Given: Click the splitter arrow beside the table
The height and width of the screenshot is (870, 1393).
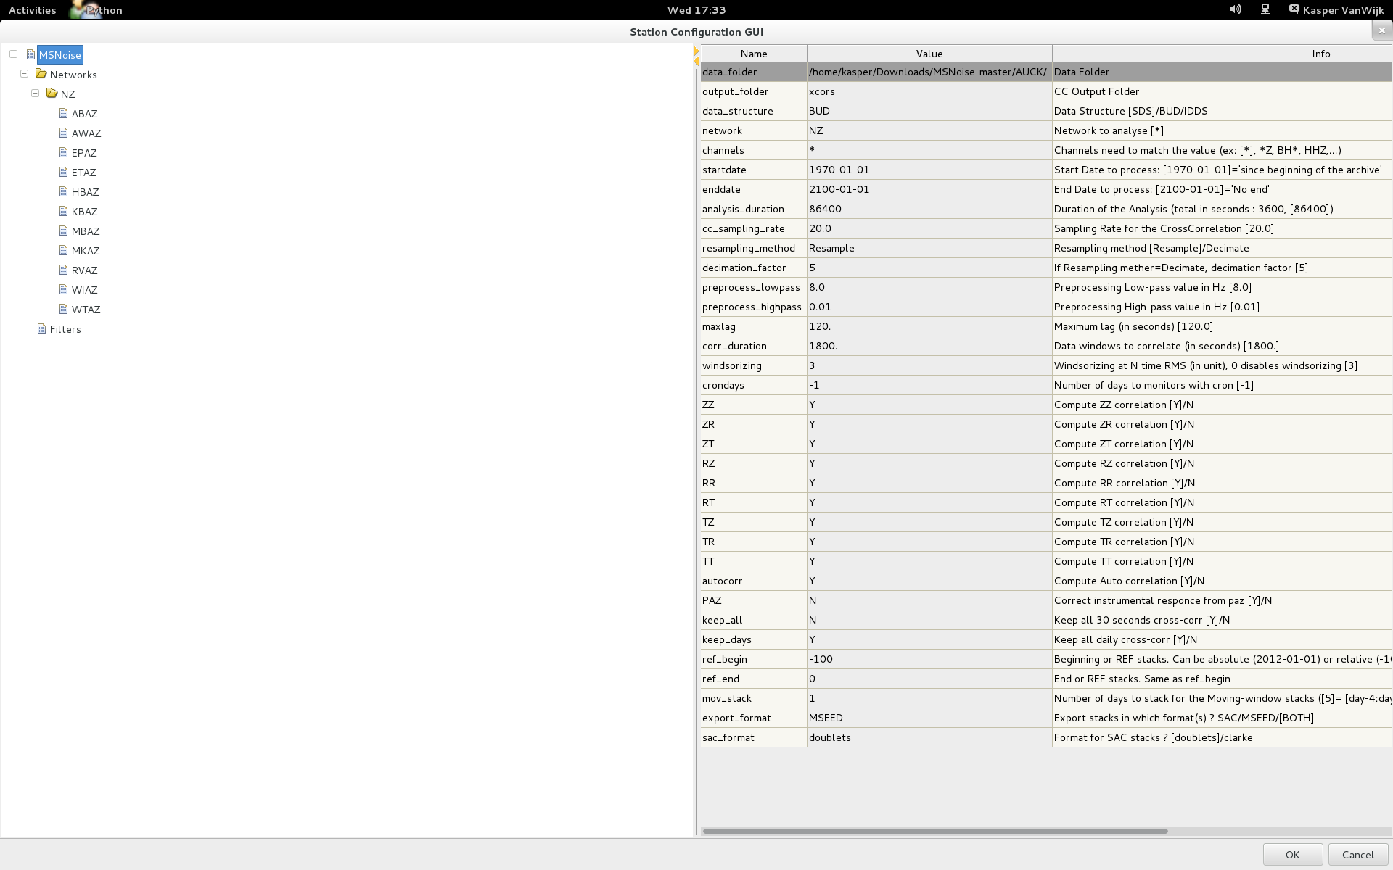Looking at the screenshot, I should (696, 52).
